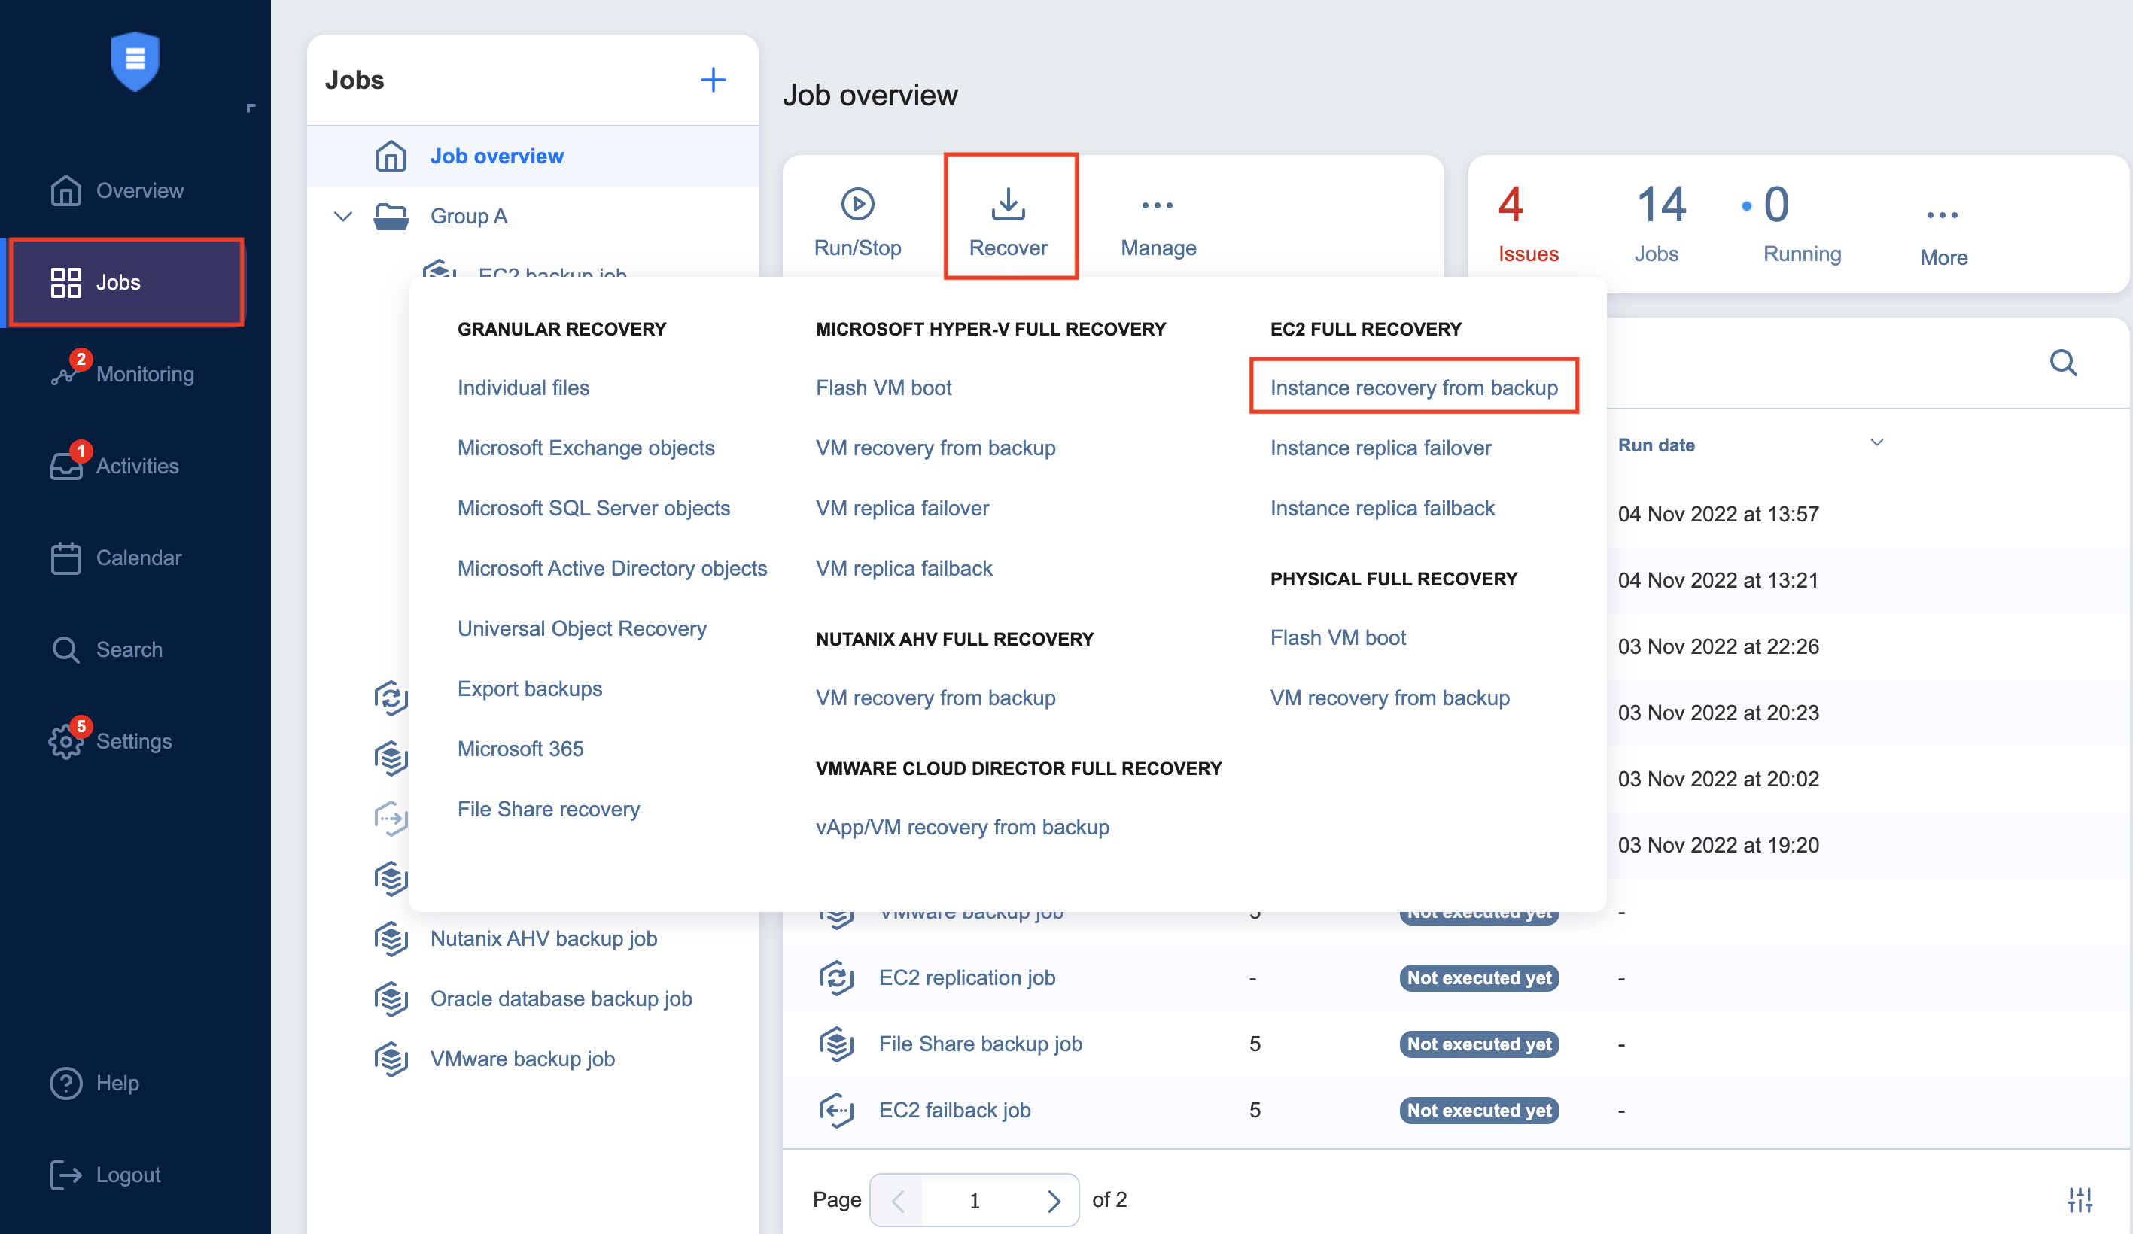Choose Microsoft SQL Server objects recovery
This screenshot has height=1234, width=2133.
pyautogui.click(x=593, y=508)
